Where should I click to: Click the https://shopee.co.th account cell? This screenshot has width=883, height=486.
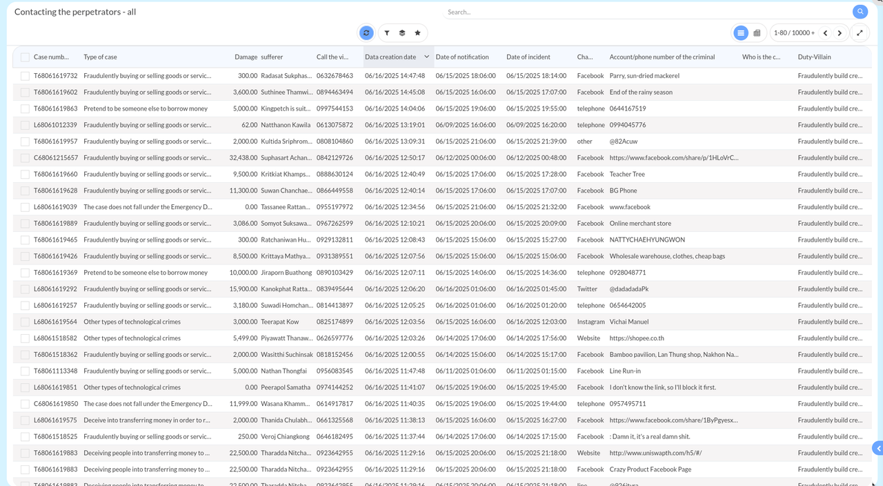637,338
